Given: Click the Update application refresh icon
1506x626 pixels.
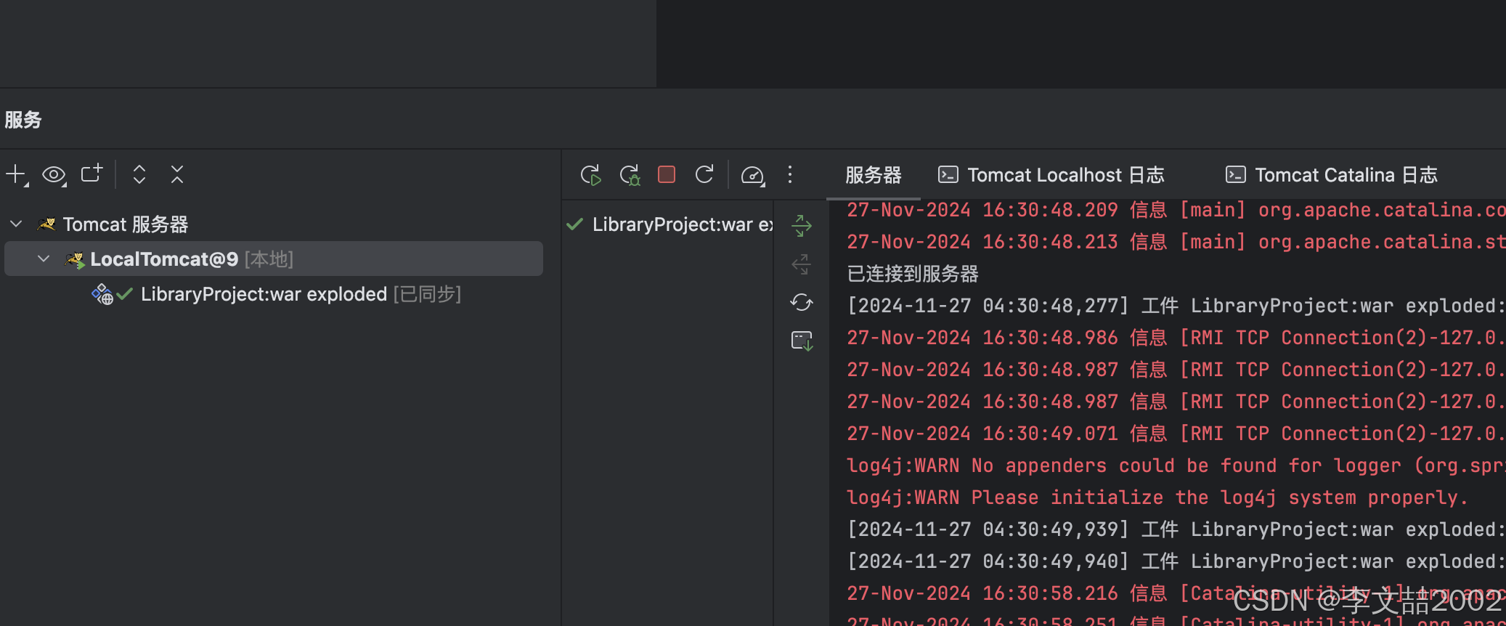Looking at the screenshot, I should 704,174.
